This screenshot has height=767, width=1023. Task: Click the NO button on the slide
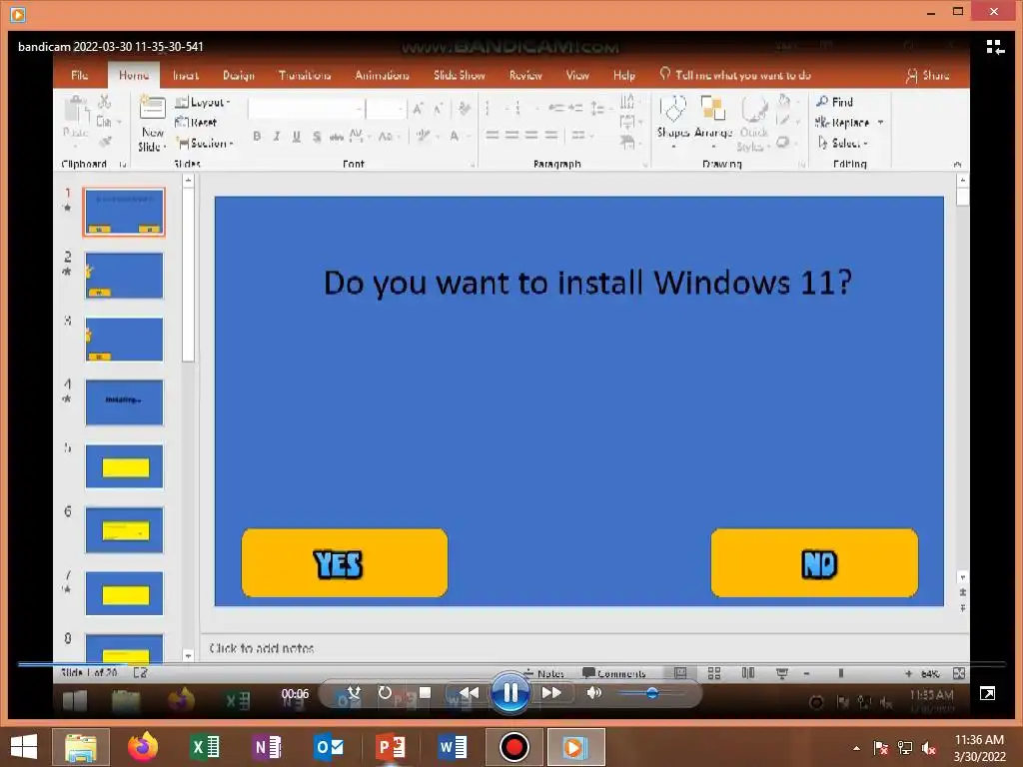tap(814, 563)
